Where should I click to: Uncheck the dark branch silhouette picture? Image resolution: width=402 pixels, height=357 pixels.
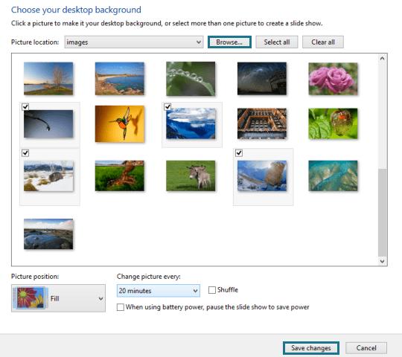25,107
